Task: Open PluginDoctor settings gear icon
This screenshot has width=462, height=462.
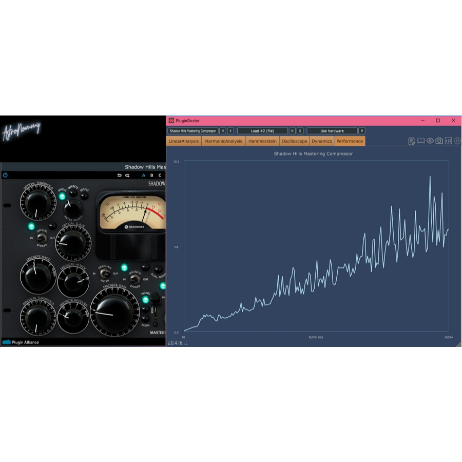Action: point(457,141)
